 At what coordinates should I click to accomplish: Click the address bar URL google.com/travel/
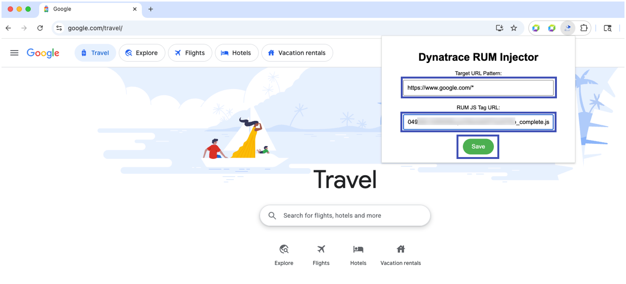click(95, 28)
